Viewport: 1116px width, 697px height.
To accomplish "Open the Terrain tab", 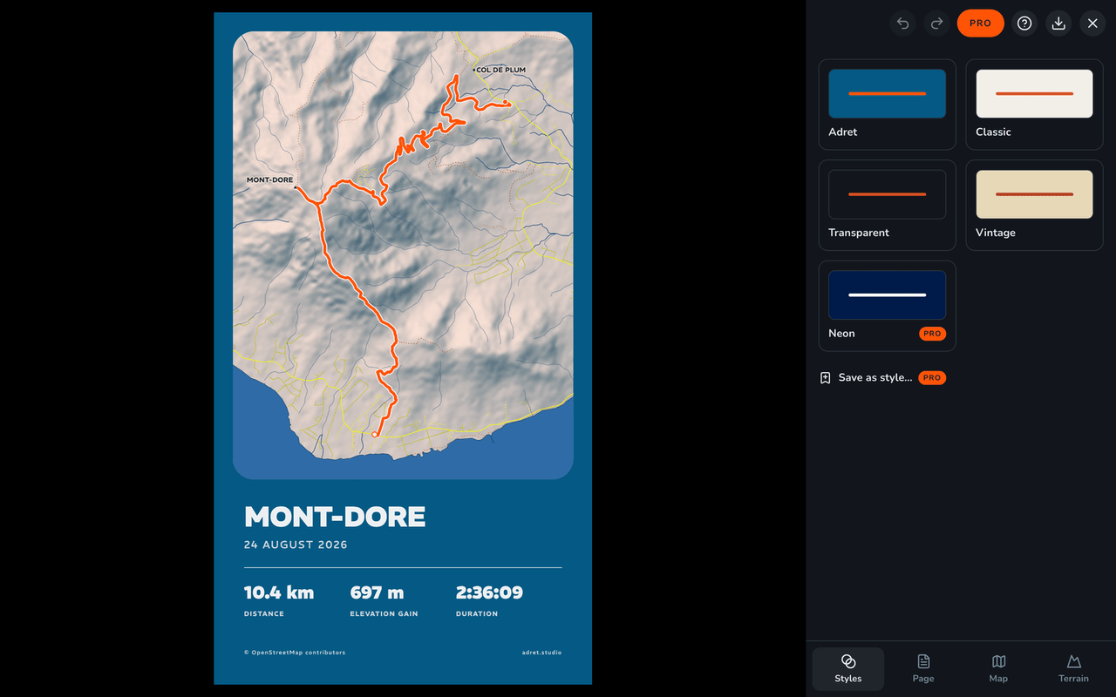I will click(x=1074, y=669).
